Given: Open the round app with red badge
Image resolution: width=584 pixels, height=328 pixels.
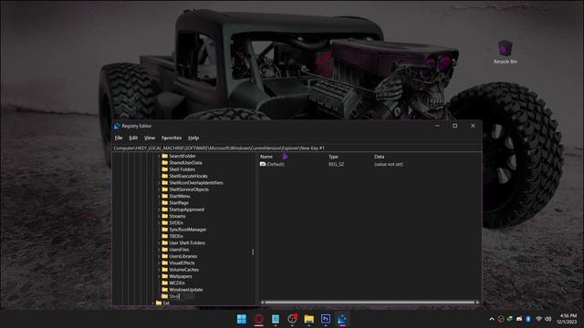Looking at the screenshot, I should [x=292, y=319].
